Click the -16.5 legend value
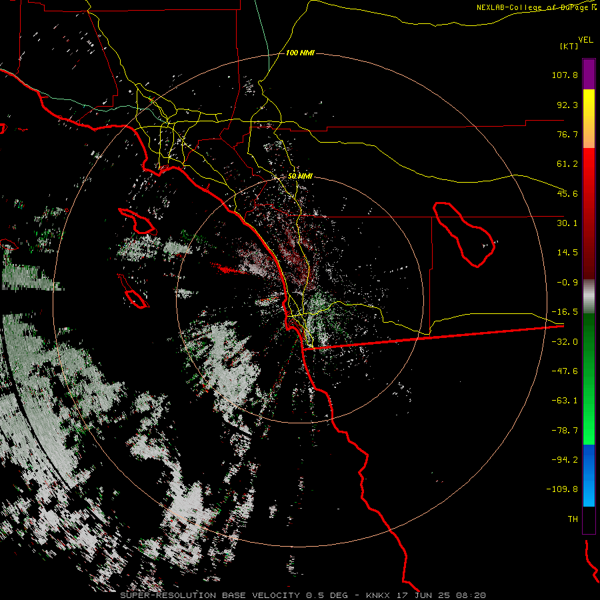 pyautogui.click(x=565, y=312)
